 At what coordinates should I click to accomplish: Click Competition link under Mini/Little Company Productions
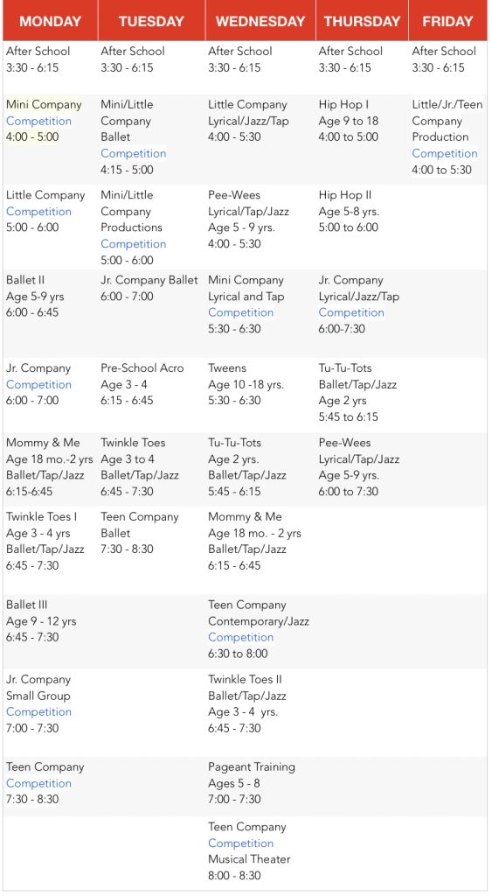(134, 244)
